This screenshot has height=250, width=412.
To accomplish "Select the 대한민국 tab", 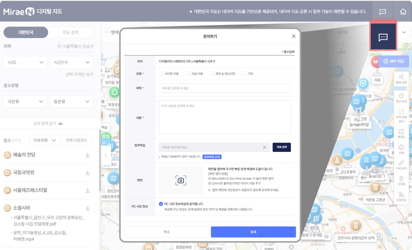I will [x=26, y=32].
